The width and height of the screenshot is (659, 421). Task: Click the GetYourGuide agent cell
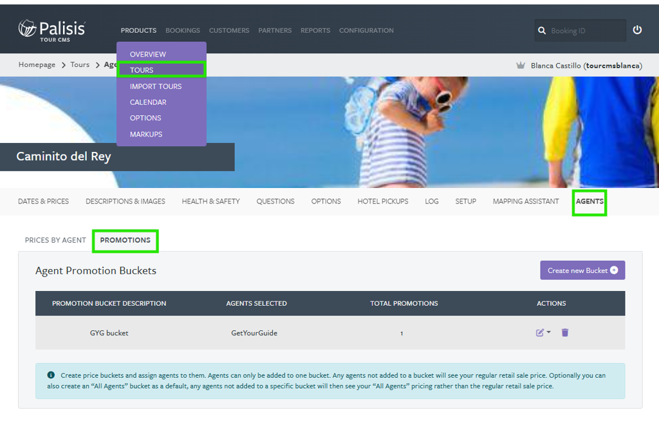254,333
